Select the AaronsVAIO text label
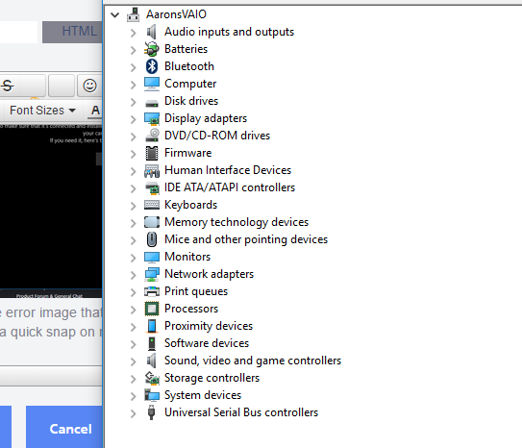Viewport: 522px width, 448px height. 176,14
